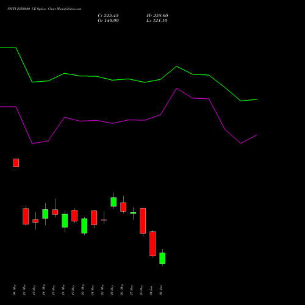Click the small green candle above 27 May

(x=133, y=213)
